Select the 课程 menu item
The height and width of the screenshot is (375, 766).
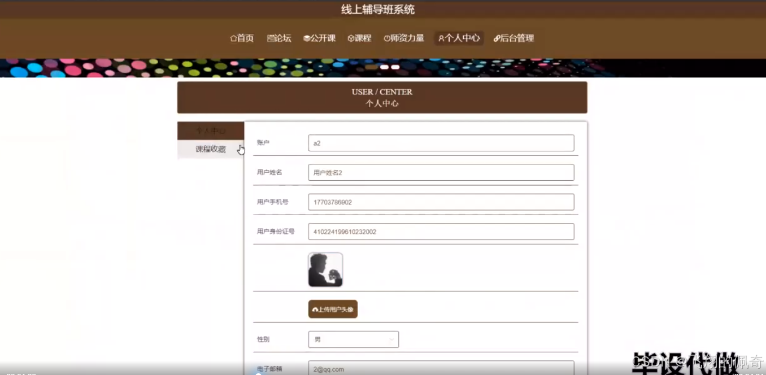(x=359, y=38)
